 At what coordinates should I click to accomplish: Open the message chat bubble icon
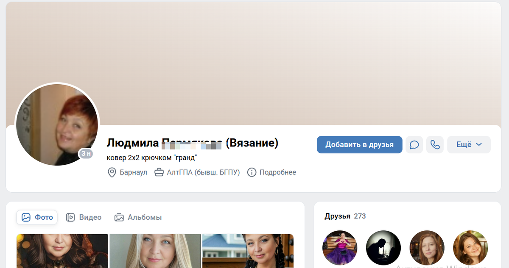coord(414,145)
